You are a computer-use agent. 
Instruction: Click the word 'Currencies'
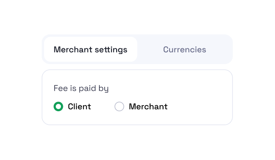click(x=184, y=50)
